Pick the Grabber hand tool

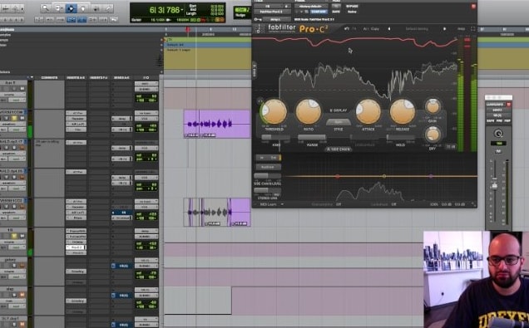pos(83,8)
